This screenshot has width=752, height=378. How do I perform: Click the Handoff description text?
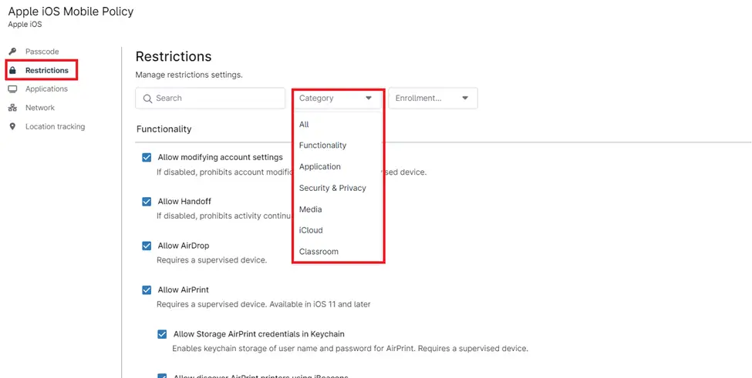(225, 216)
